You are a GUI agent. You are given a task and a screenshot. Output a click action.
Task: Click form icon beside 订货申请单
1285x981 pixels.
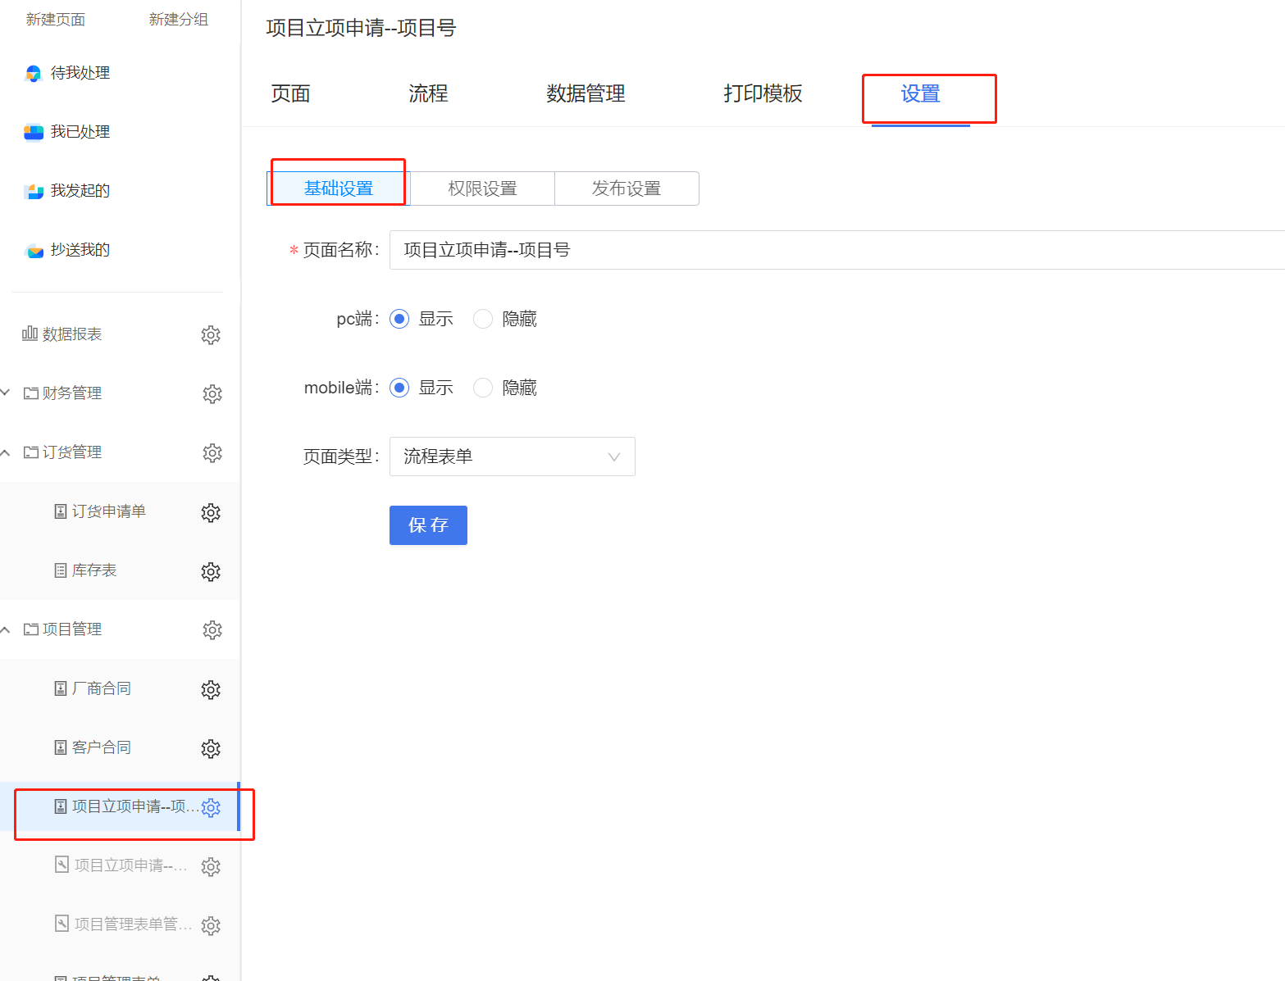point(61,511)
